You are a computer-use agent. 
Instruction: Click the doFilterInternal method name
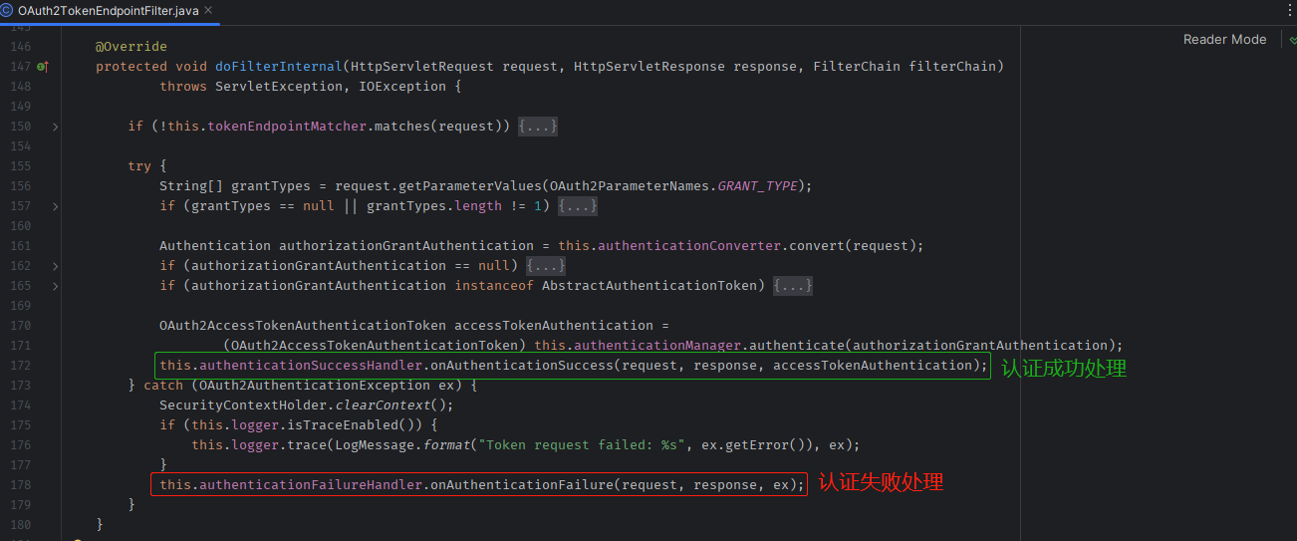(279, 67)
